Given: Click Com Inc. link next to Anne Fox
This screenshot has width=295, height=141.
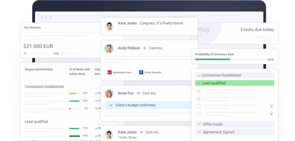Looking at the screenshot, I should point(149,93).
